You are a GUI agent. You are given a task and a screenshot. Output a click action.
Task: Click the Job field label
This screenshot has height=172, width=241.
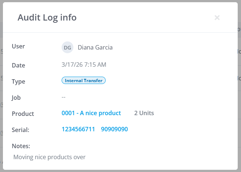pyautogui.click(x=16, y=98)
